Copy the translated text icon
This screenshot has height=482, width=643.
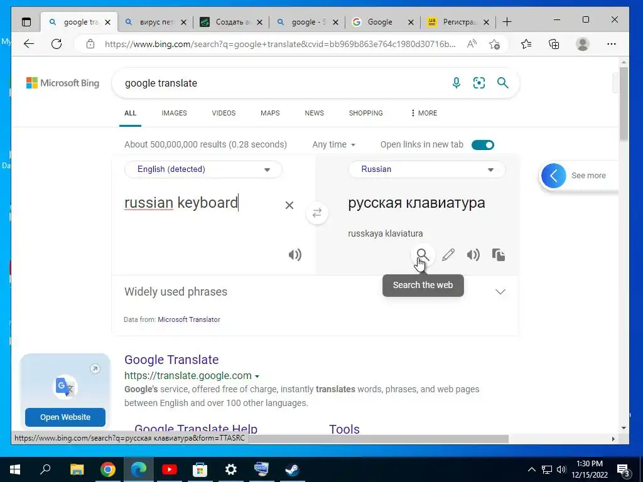pyautogui.click(x=498, y=255)
